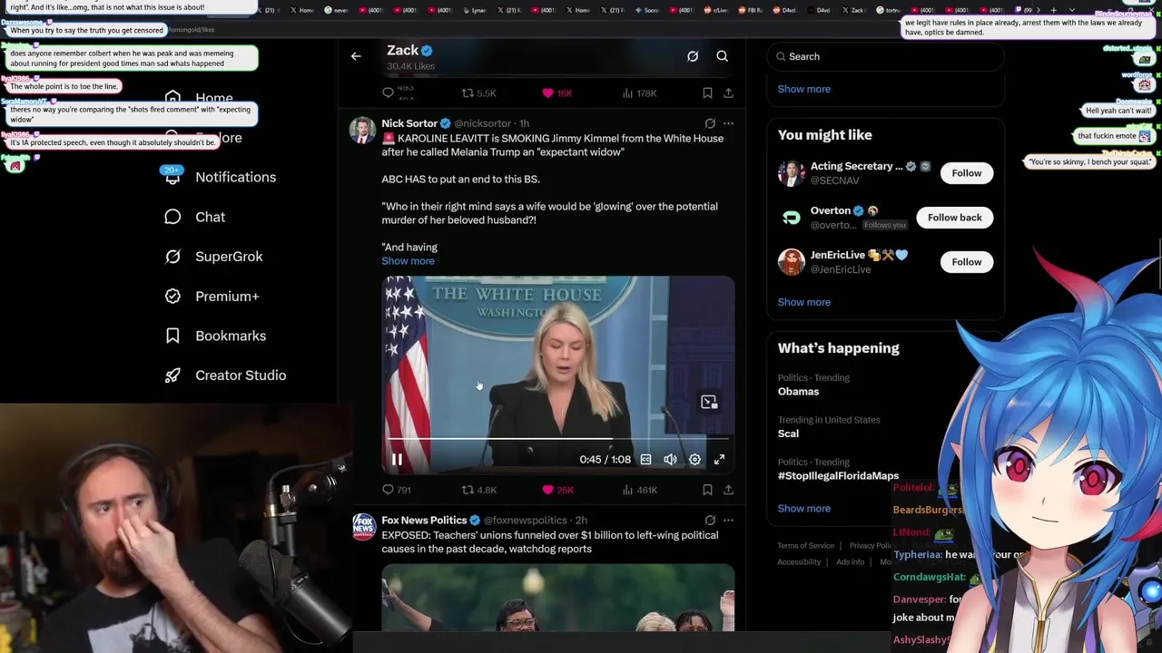Open Notifications in the sidebar
This screenshot has width=1162, height=653.
click(x=235, y=177)
